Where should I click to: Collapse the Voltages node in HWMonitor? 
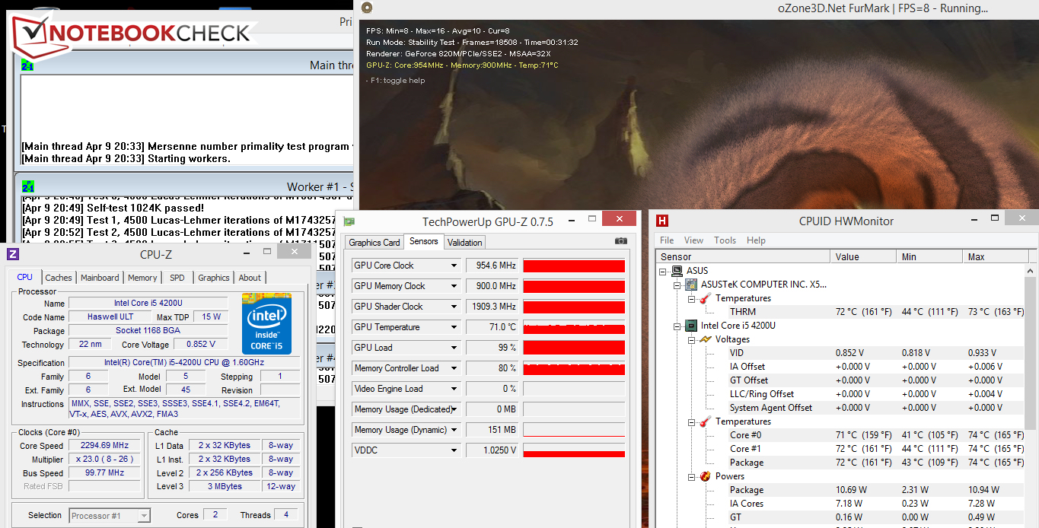(692, 339)
